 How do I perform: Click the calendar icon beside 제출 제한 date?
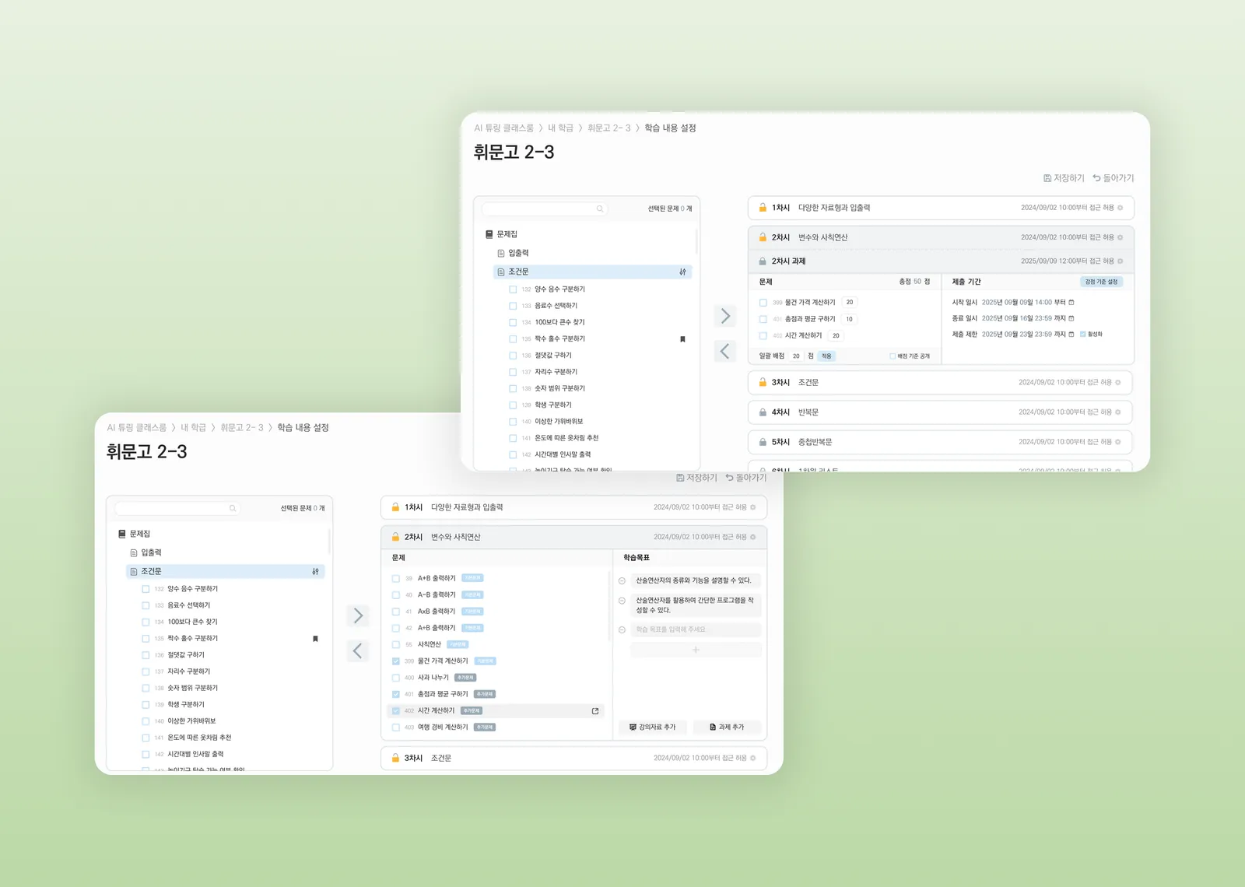point(1071,335)
